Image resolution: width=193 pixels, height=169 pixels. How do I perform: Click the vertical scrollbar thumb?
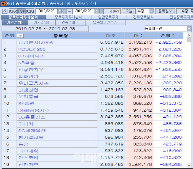189,40
